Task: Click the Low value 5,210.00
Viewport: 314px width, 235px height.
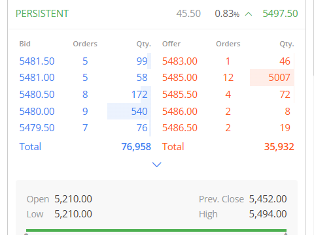Action: [x=73, y=214]
